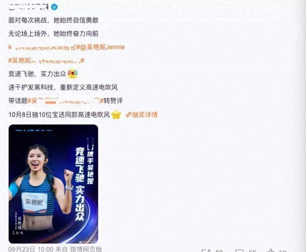Screen dimensions: 306x252
Task: Click the repost count 80
Action: [219, 250]
